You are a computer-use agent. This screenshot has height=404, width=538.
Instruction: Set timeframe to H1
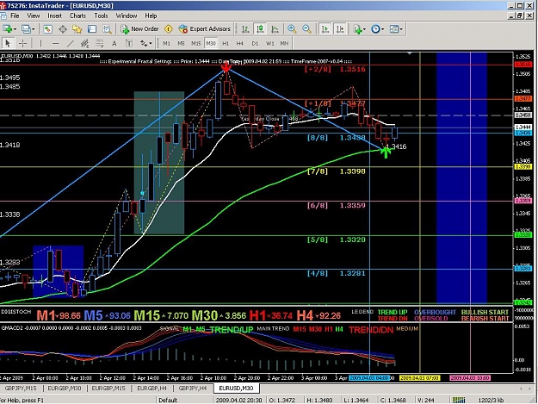tap(226, 44)
